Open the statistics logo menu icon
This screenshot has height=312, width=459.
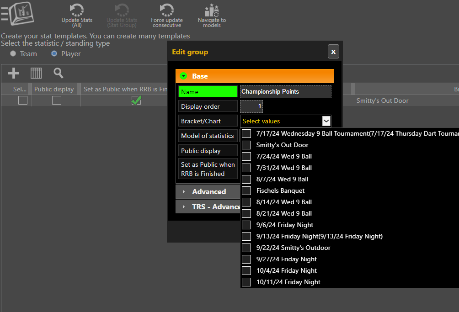click(17, 13)
